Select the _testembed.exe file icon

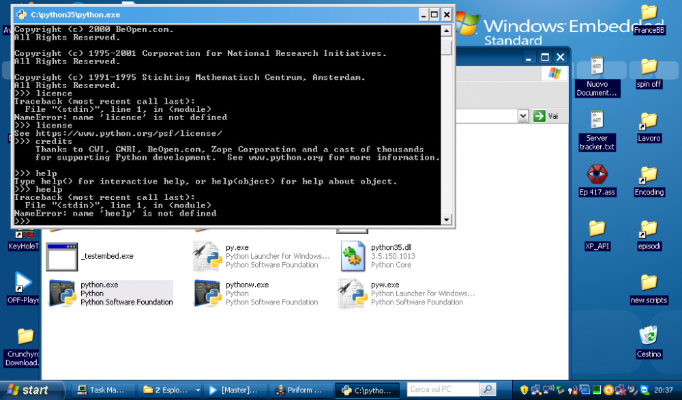point(62,256)
